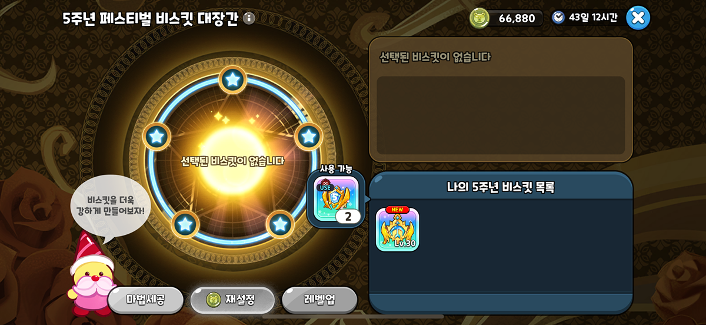706x325 pixels.
Task: Click the 재설정 reset button
Action: (232, 300)
